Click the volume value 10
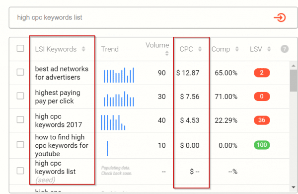 tap(162, 145)
